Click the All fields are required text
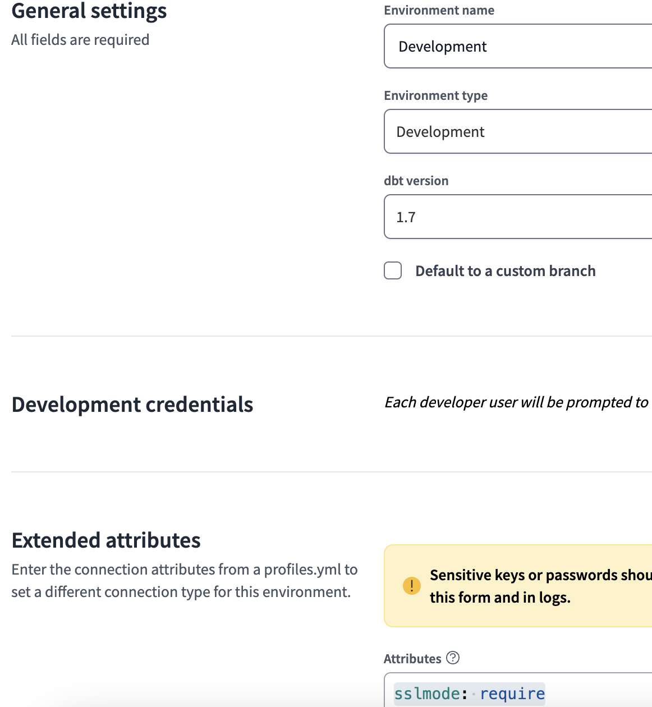The image size is (652, 707). (80, 39)
